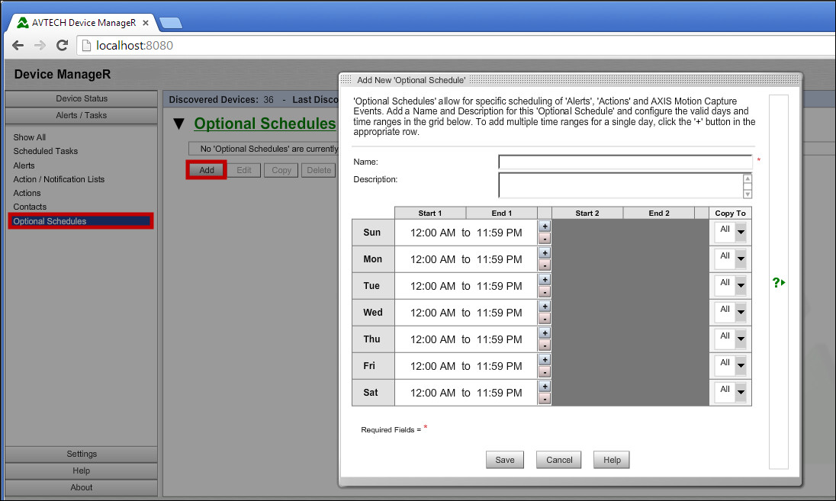Click the green question mark help icon
This screenshot has height=501, width=836.
point(777,283)
